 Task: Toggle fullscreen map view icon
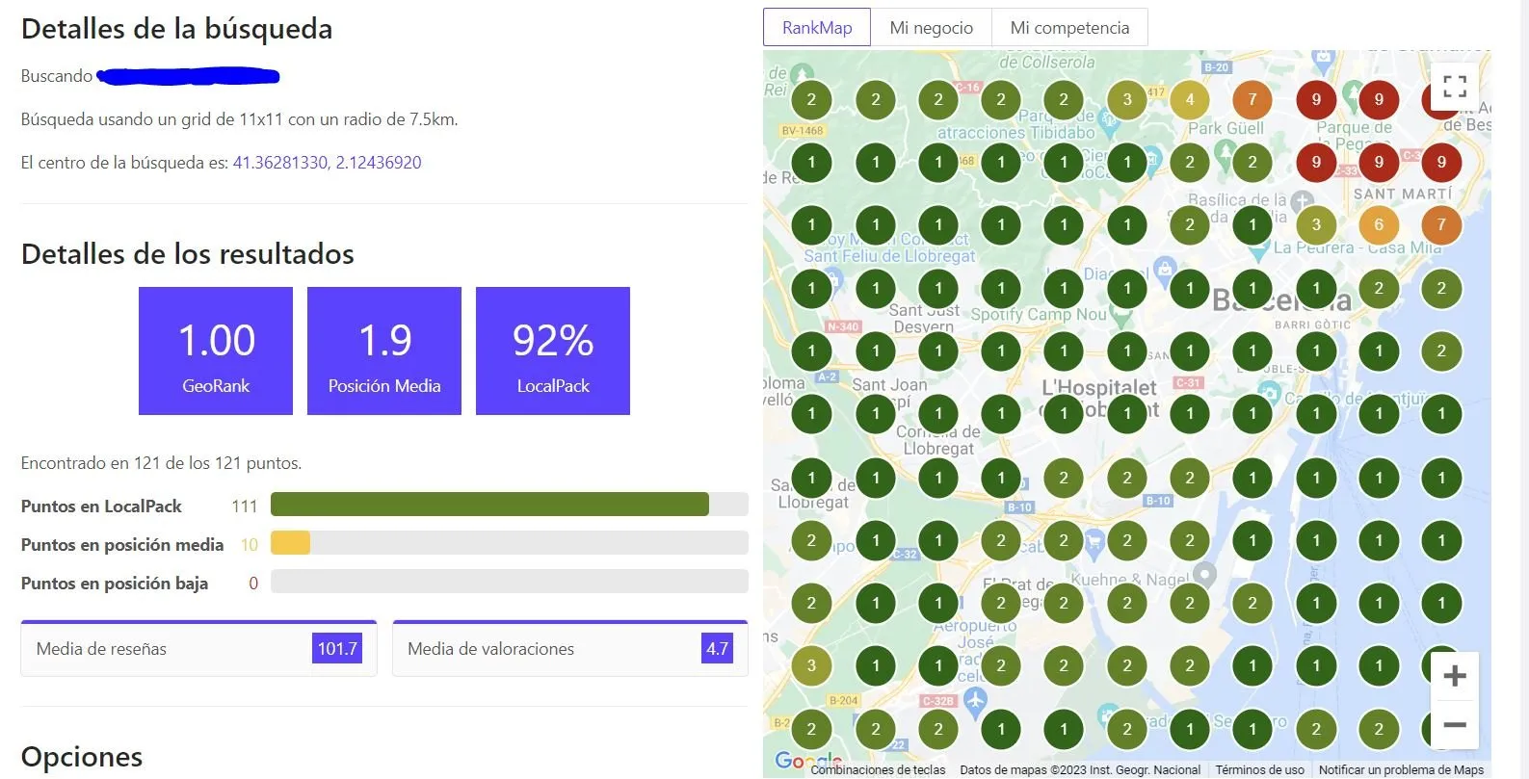(x=1455, y=87)
